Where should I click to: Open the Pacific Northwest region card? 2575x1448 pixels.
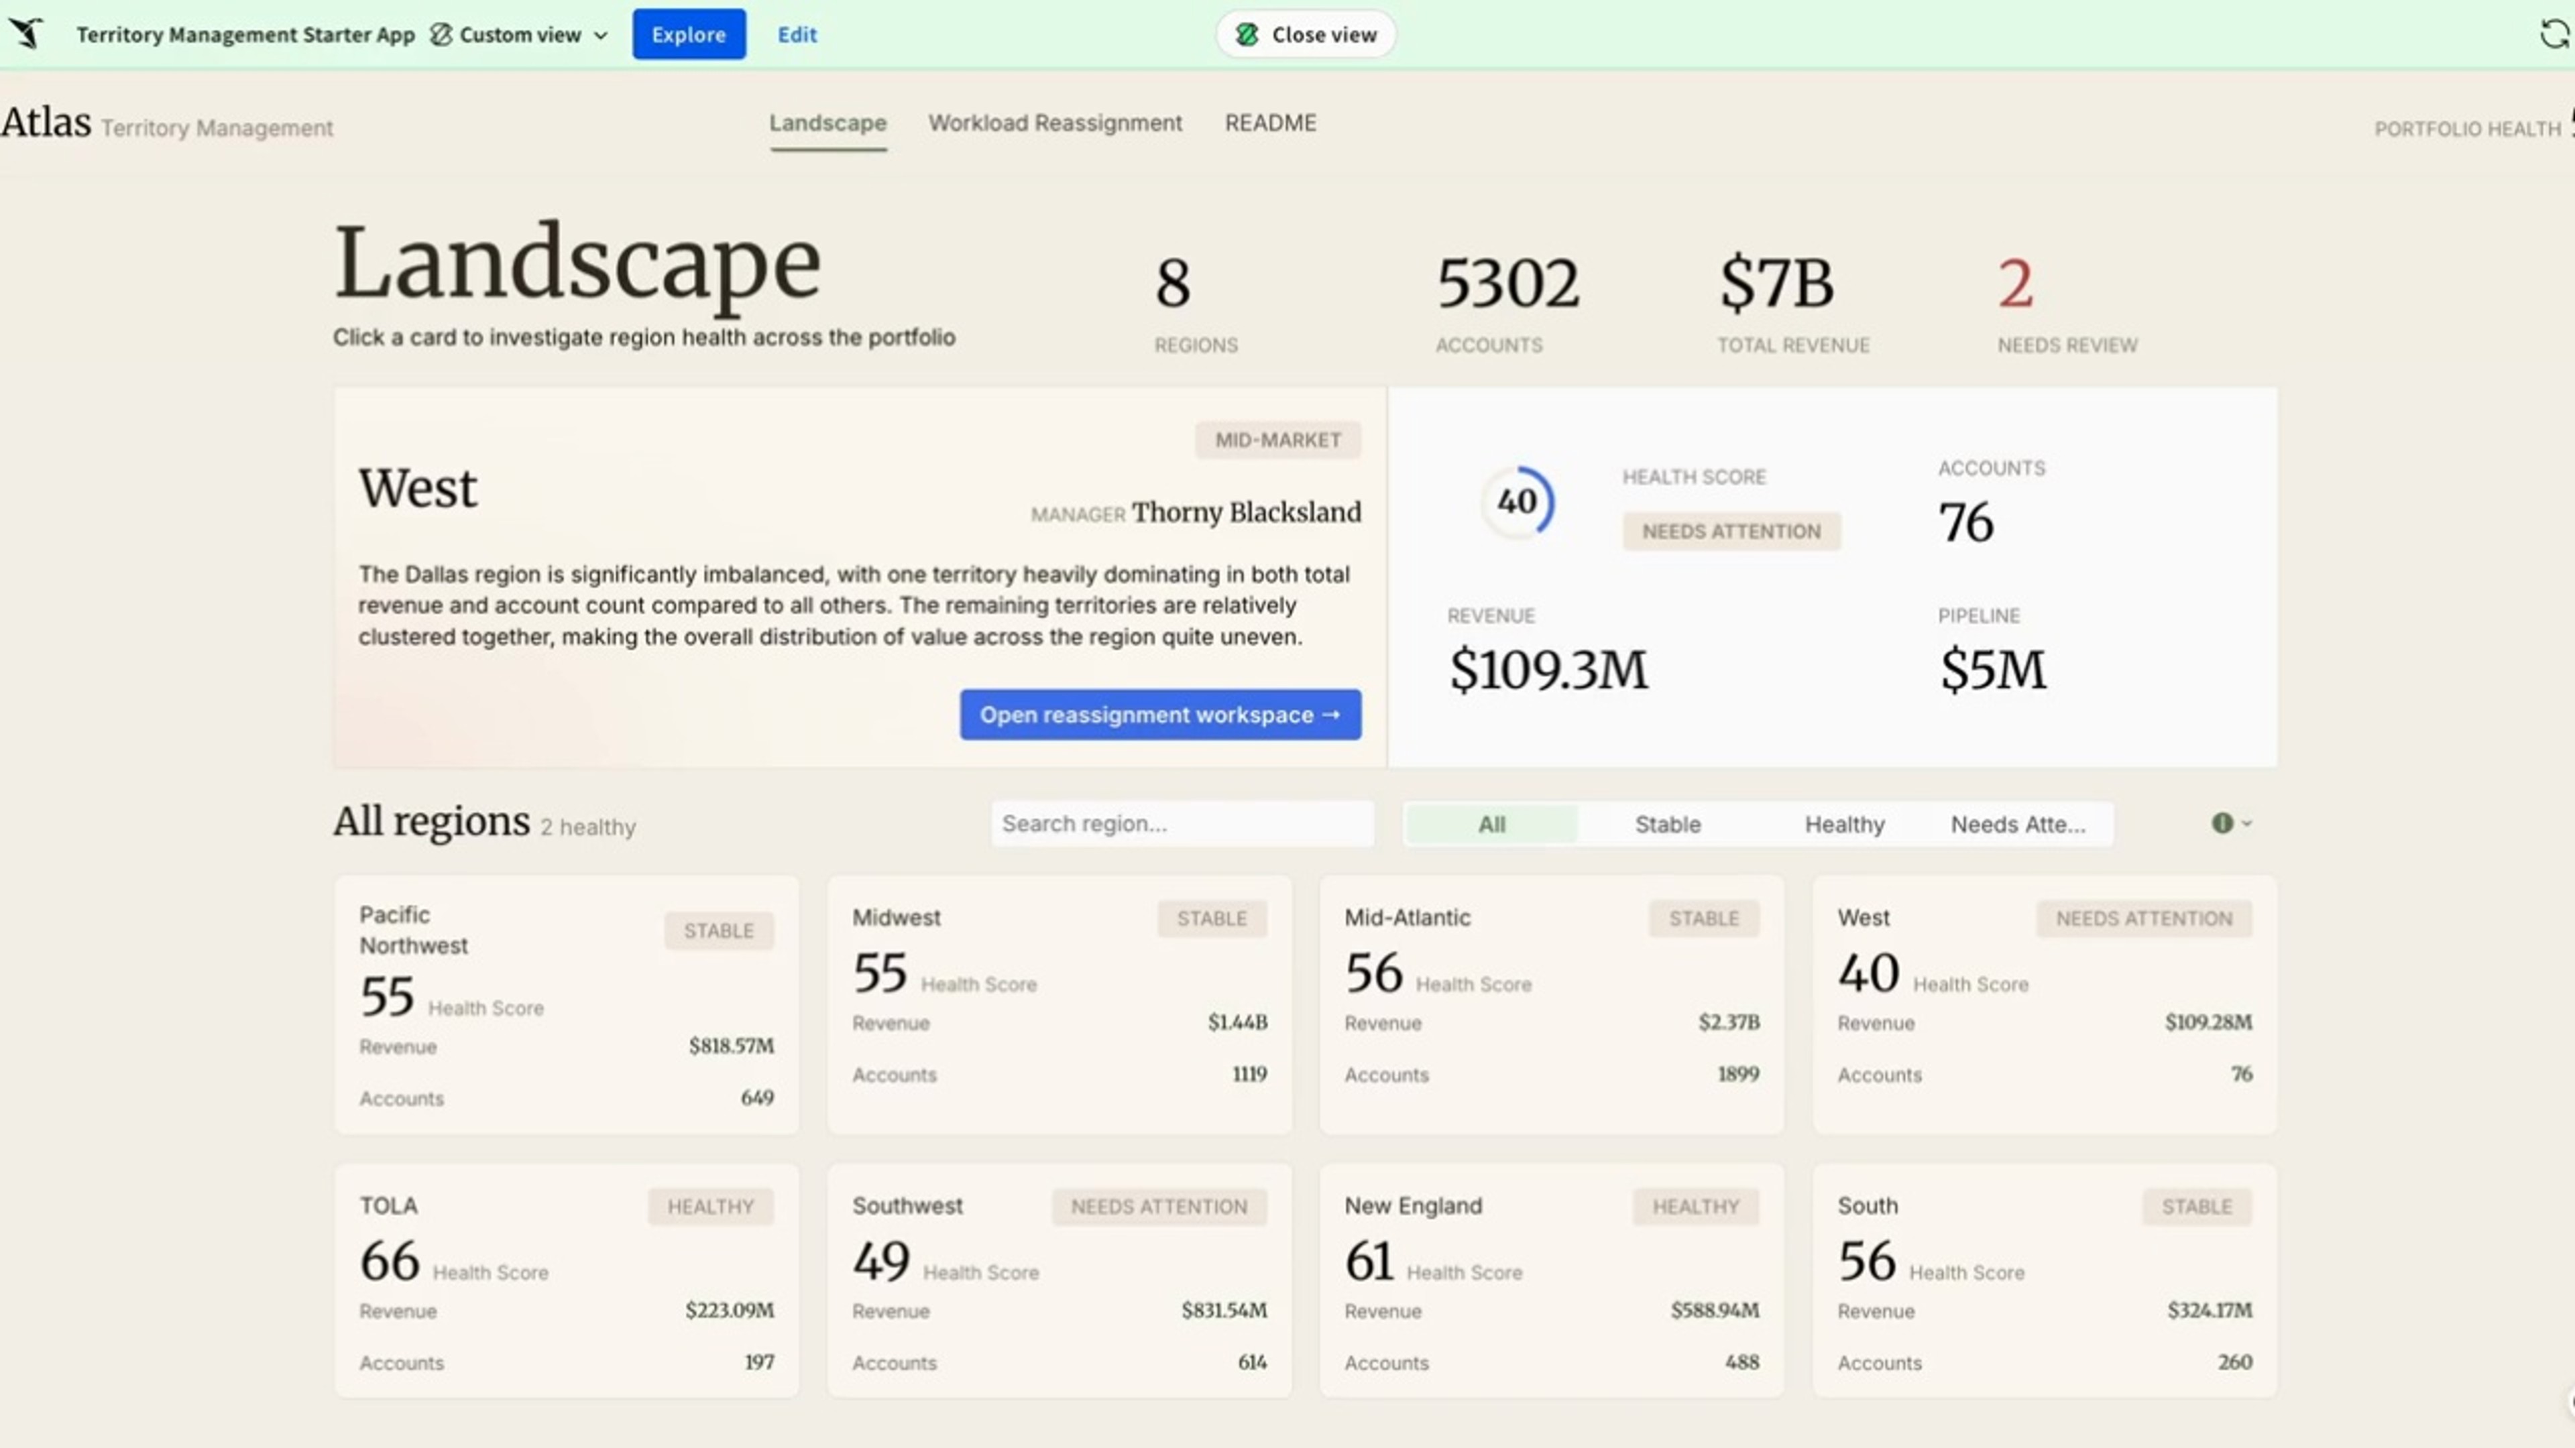tap(567, 1004)
